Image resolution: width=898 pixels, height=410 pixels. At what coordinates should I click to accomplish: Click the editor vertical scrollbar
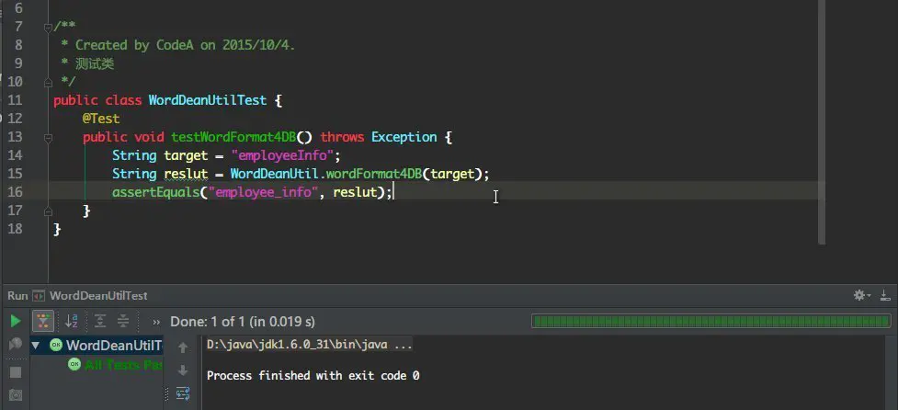coord(822,122)
